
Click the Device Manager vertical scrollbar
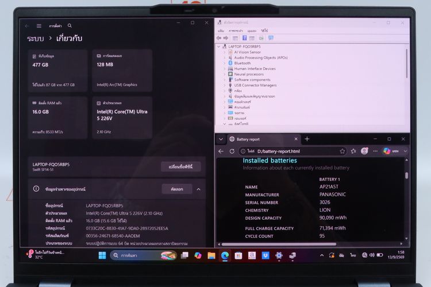(406, 64)
